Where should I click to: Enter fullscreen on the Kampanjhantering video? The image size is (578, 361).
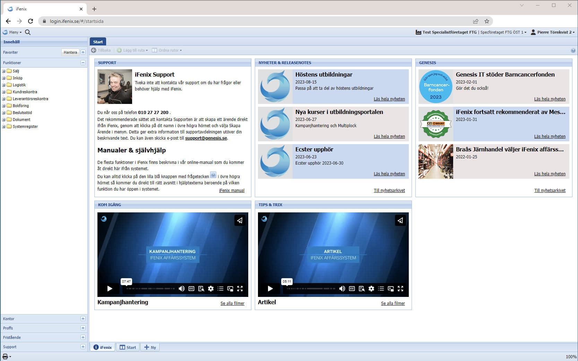(240, 289)
